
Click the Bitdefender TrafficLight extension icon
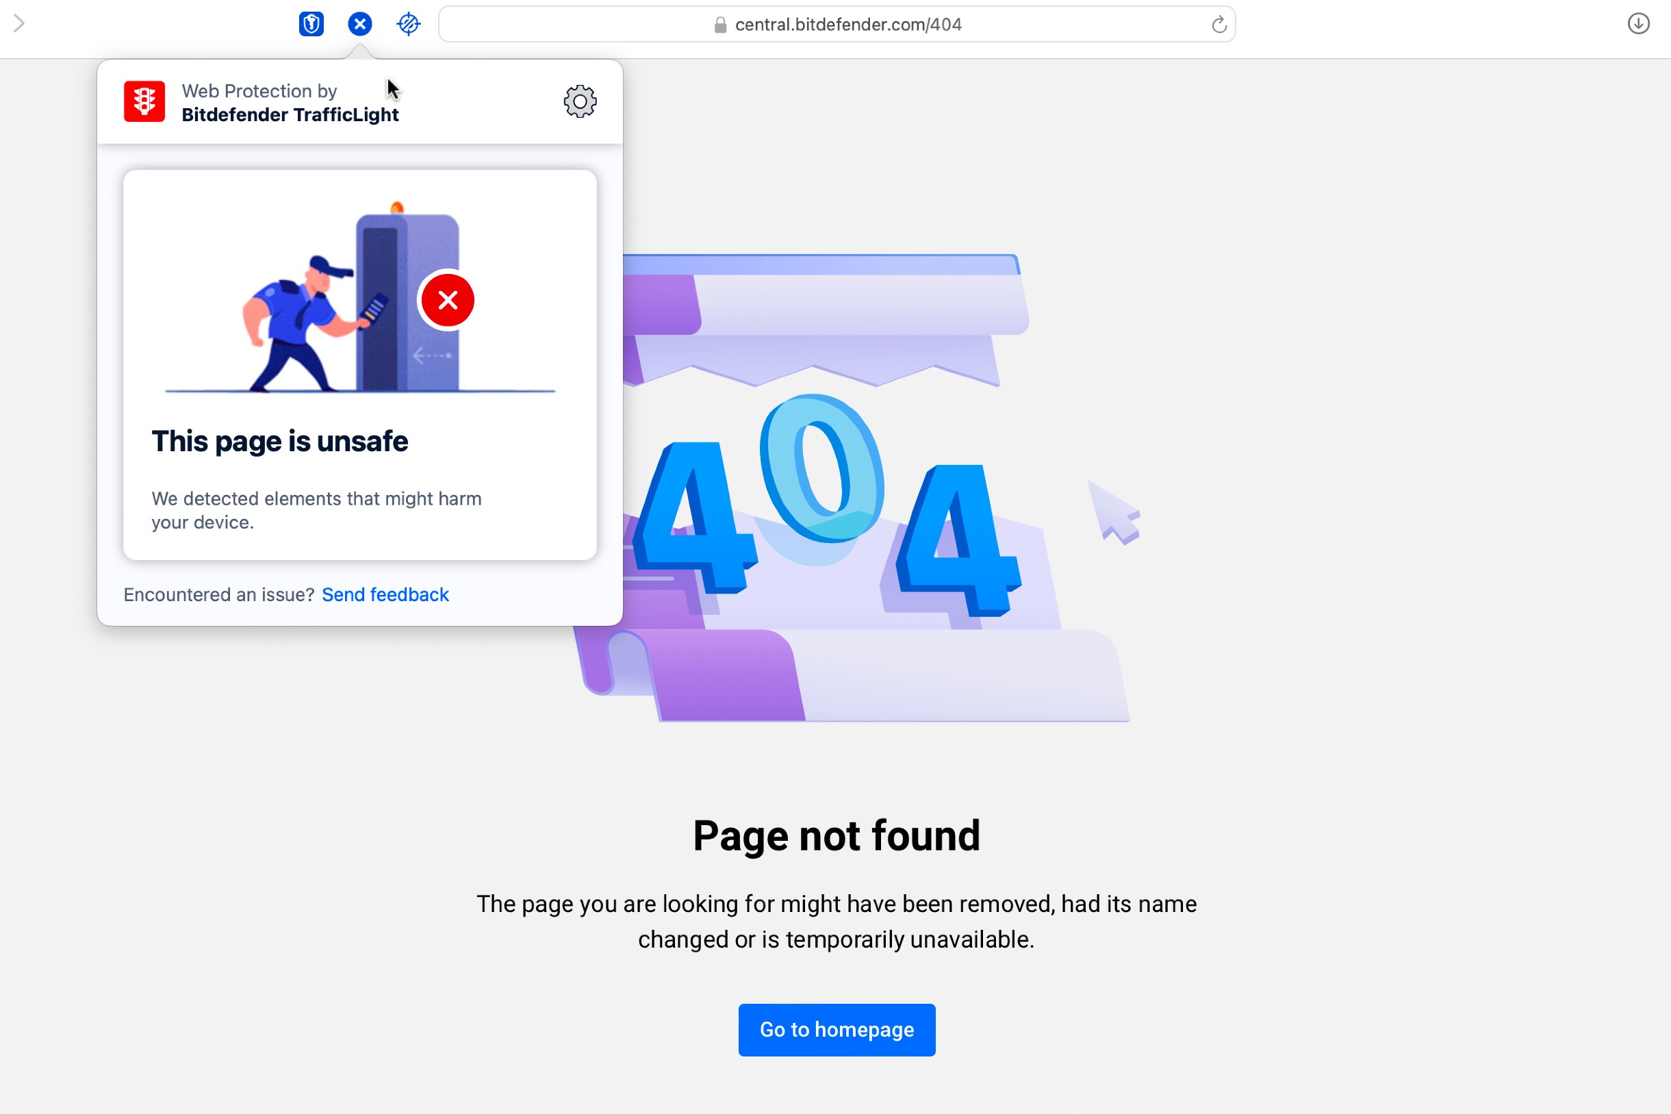(360, 23)
